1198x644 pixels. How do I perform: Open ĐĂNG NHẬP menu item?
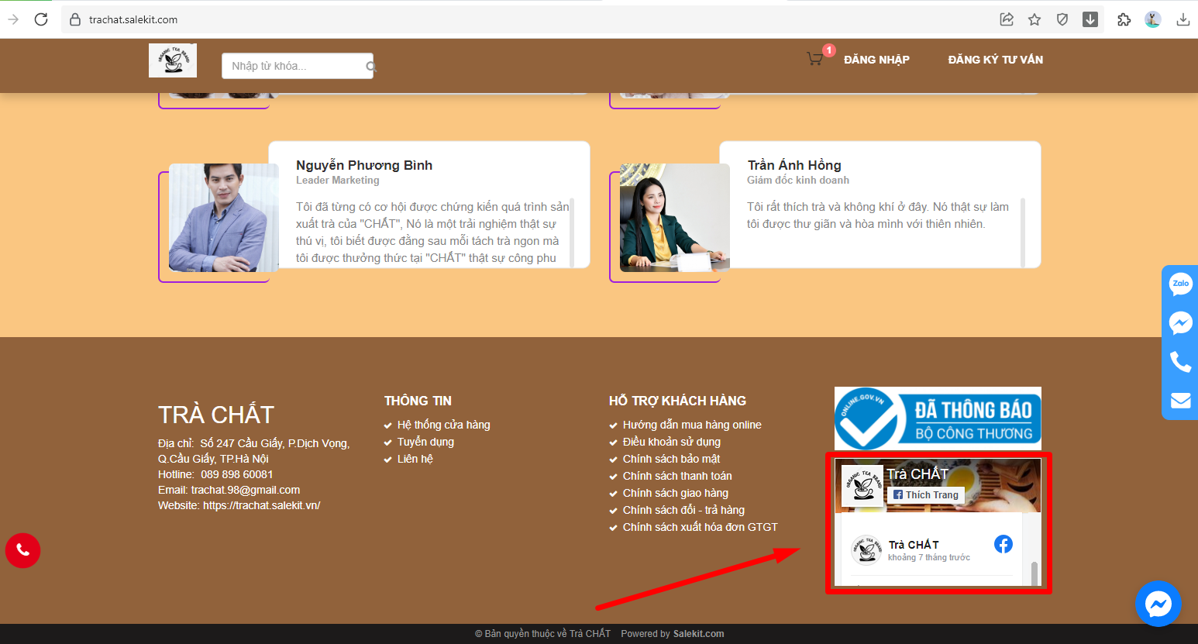(x=876, y=60)
